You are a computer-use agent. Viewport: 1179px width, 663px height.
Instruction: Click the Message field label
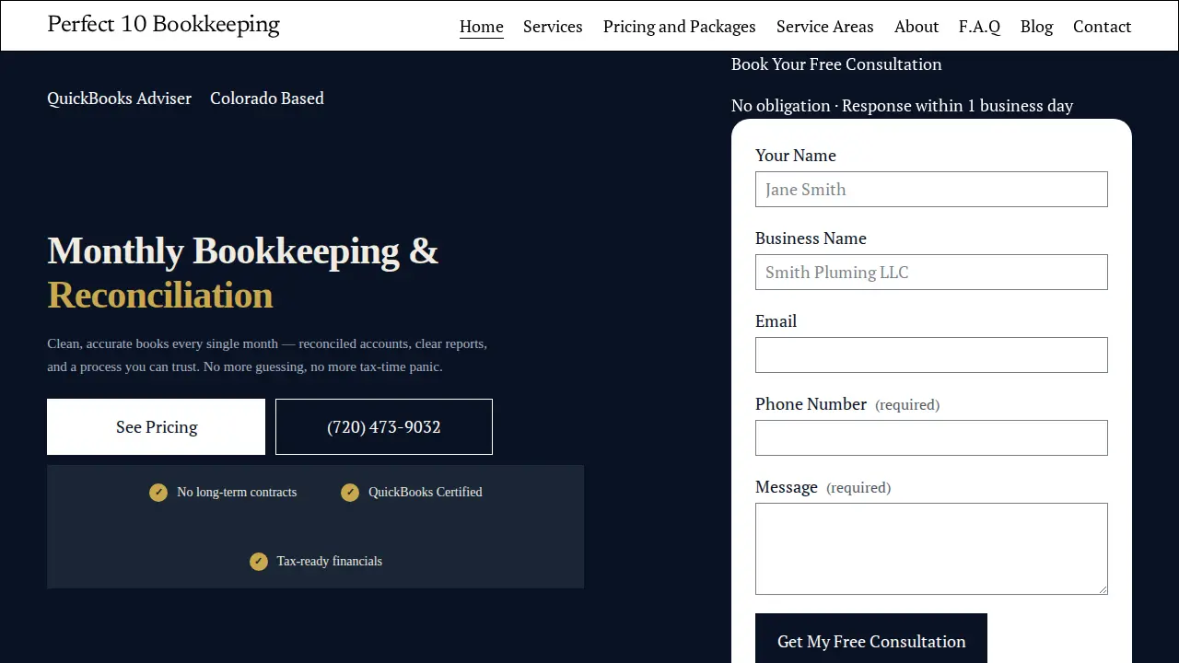787,487
